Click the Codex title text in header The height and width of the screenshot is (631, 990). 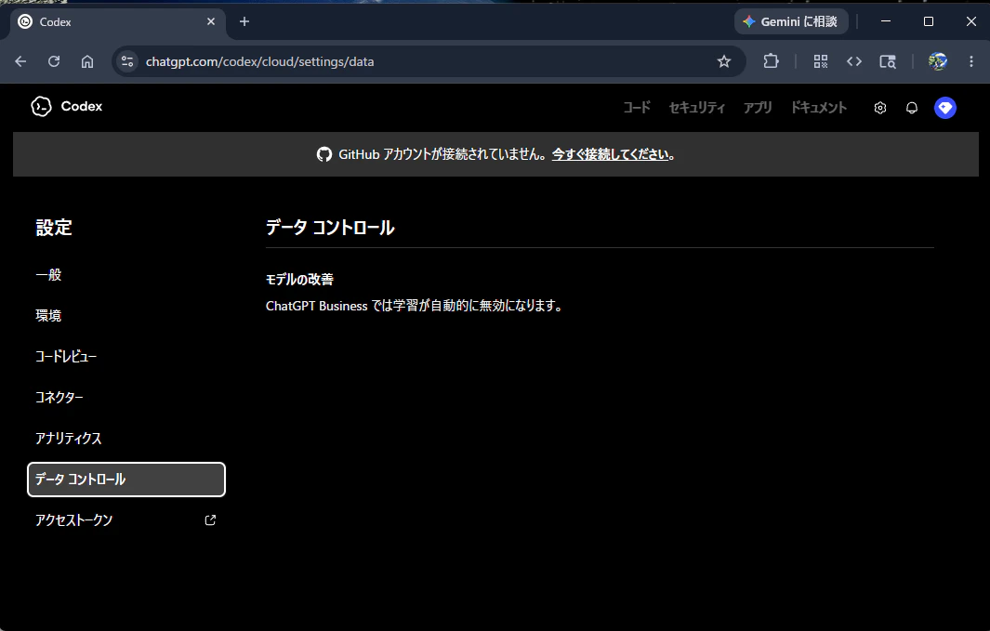pos(82,107)
